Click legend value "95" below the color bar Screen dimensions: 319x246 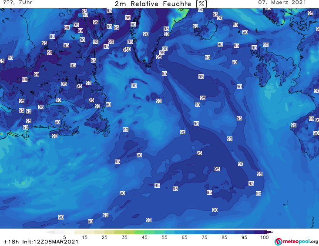point(244,237)
